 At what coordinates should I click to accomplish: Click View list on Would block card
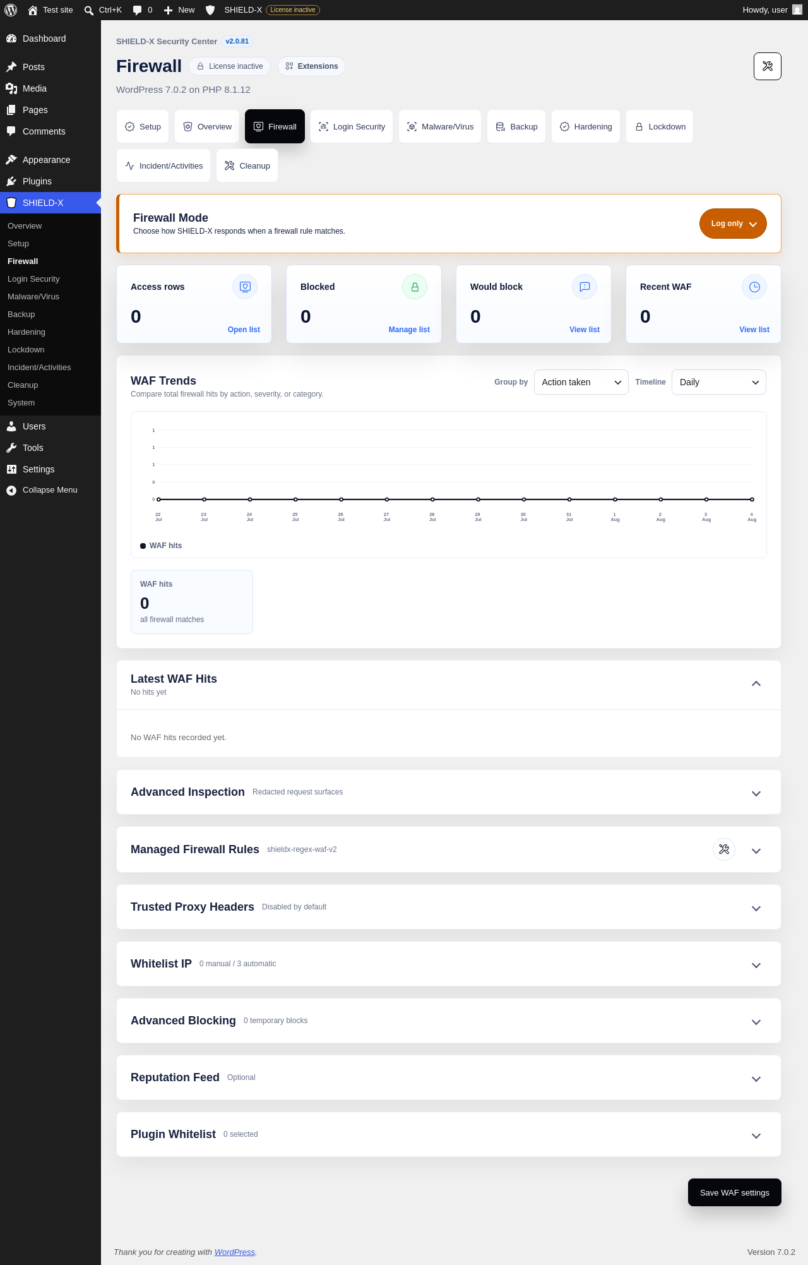585,330
